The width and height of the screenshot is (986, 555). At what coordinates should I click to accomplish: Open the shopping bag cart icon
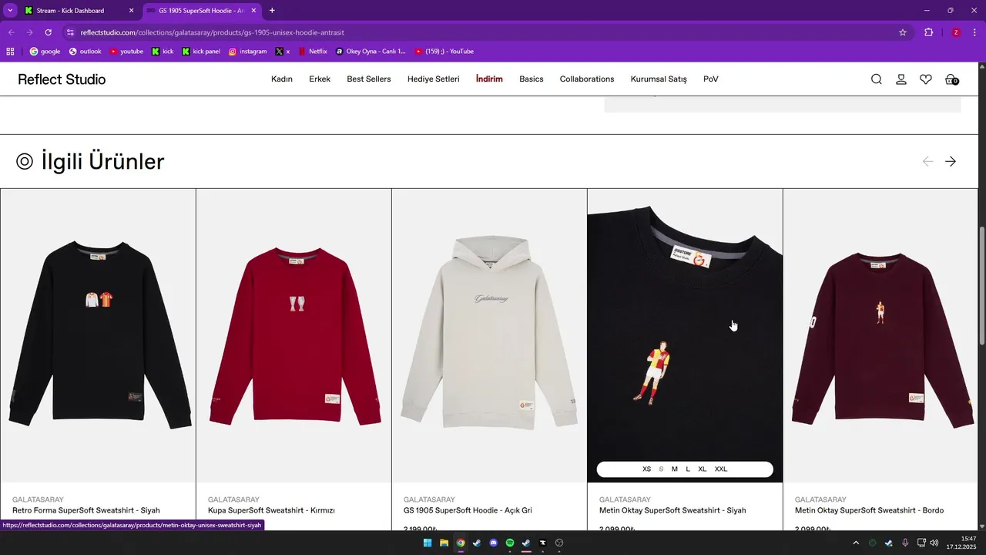(x=951, y=79)
